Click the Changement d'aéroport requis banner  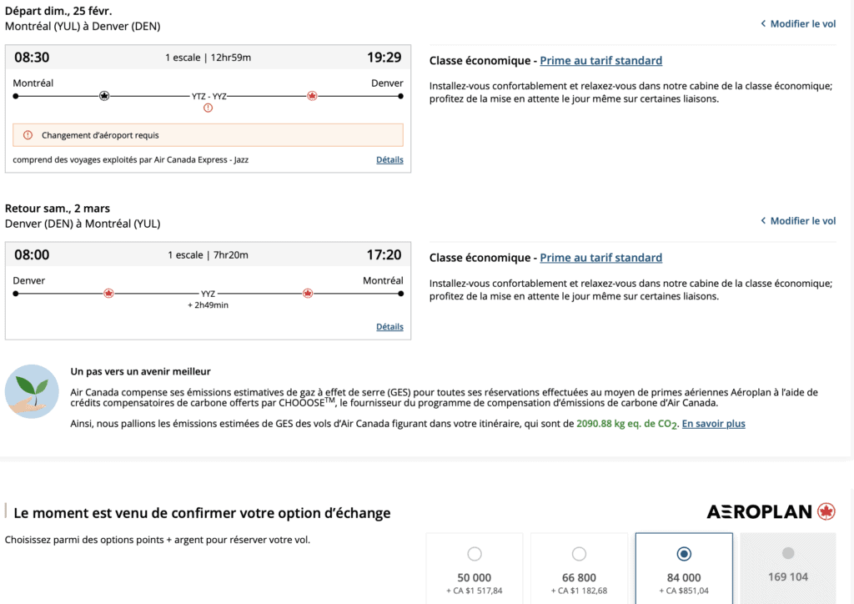208,135
